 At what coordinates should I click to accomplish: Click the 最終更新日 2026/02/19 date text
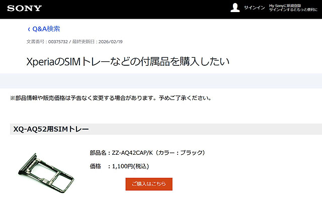coord(97,42)
